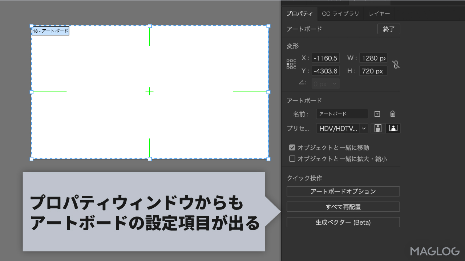Expand the preset chevron arrow

coord(364,128)
